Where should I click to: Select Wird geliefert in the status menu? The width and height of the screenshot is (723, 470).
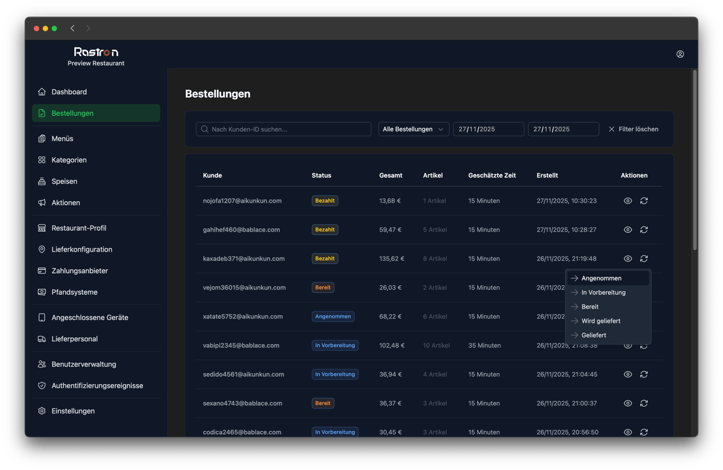(x=601, y=320)
